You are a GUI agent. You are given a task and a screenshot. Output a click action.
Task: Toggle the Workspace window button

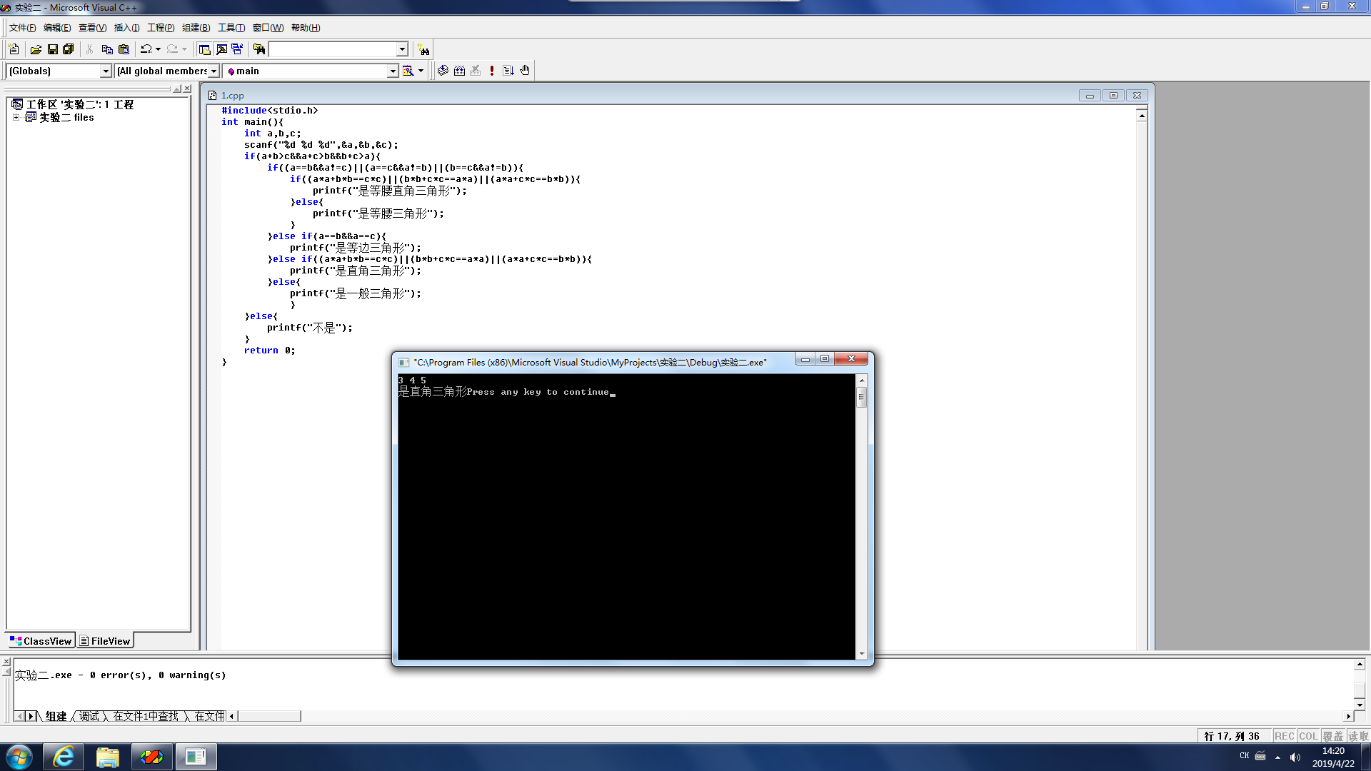[x=204, y=49]
